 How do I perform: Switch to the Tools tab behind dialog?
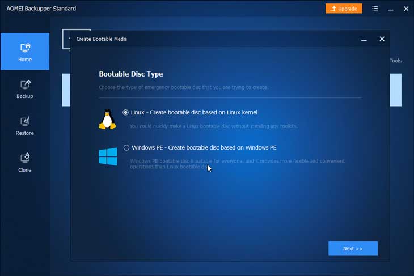tap(395, 61)
